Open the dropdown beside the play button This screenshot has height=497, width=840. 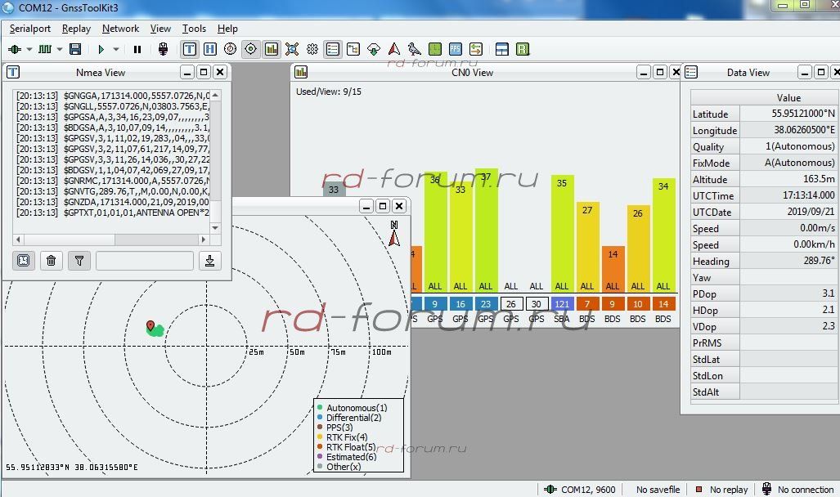[x=115, y=49]
